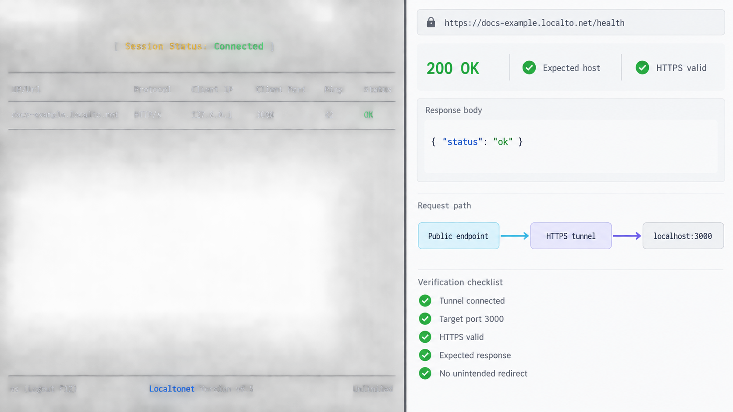Click the HTTPS valid check icon beside 200 OK

click(642, 67)
